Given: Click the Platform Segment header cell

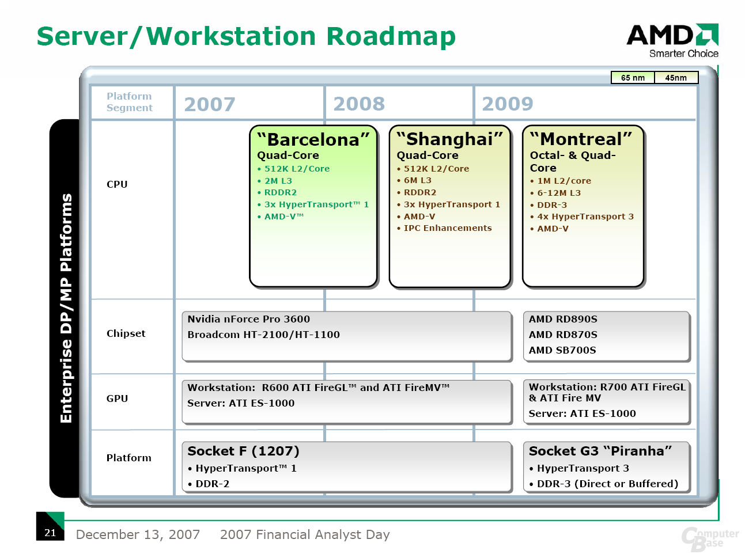Looking at the screenshot, I should (130, 102).
